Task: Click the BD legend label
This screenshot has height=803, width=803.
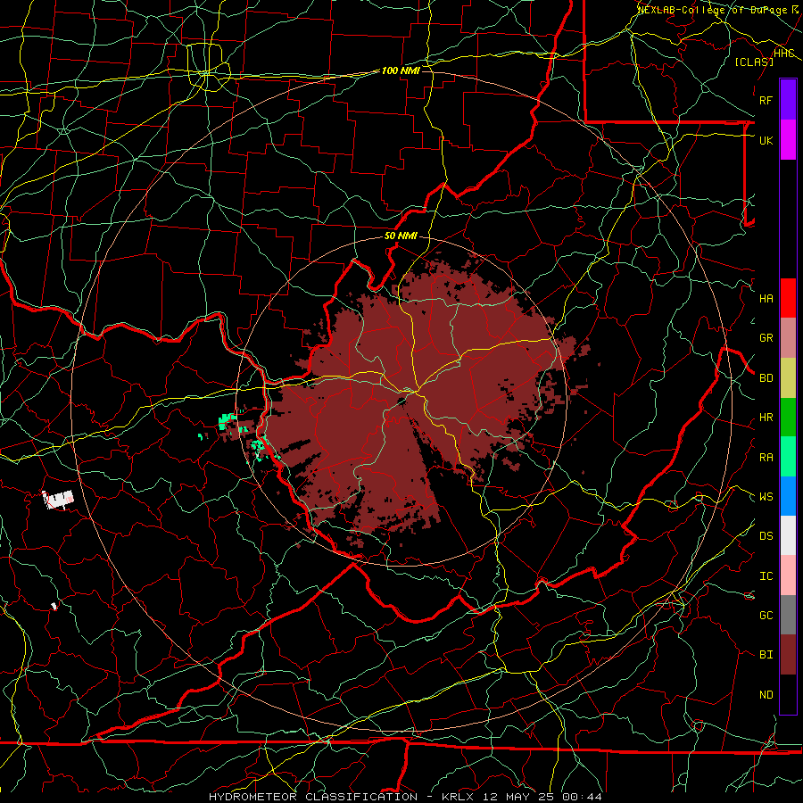Action: [x=766, y=378]
